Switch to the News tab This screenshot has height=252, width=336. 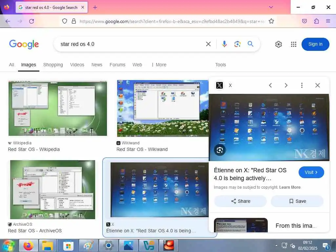click(x=97, y=65)
